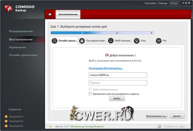This screenshot has height=131, width=193.
Task: Click the first RSS feed icon
Action: pyautogui.click(x=6, y=117)
